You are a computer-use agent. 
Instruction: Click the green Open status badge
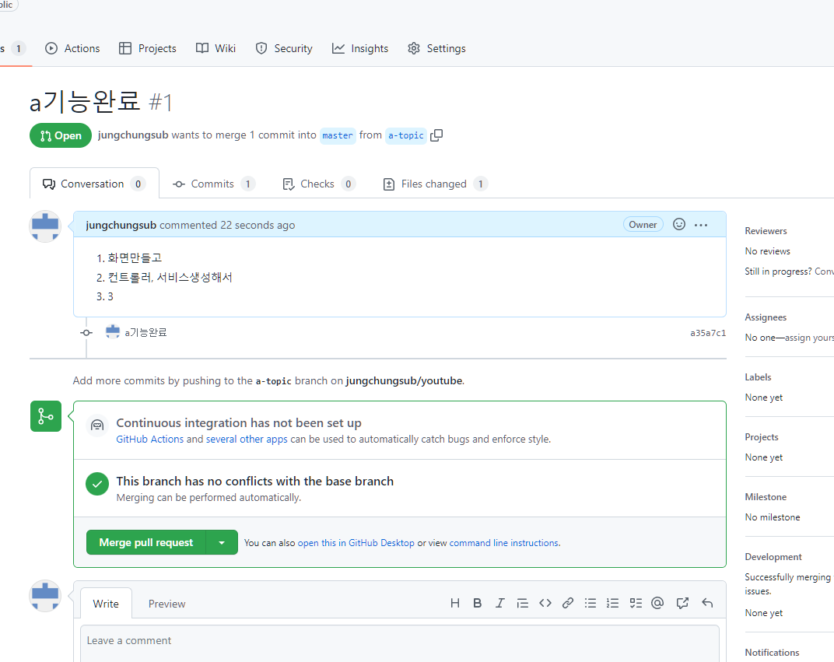click(x=61, y=135)
